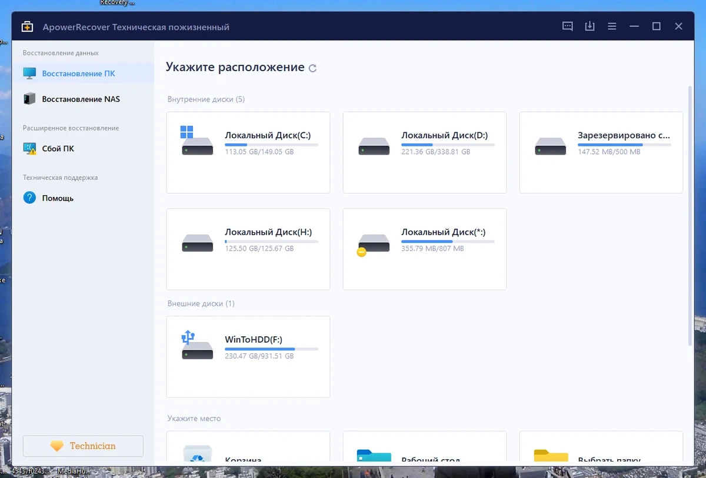Open the hamburger menu in title bar
The image size is (706, 478).
(612, 26)
